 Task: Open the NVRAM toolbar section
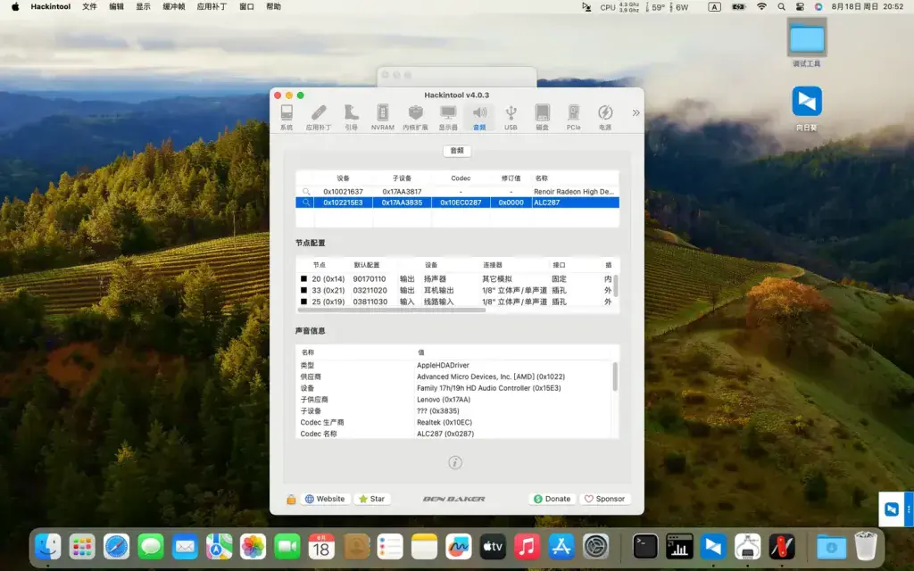(x=382, y=117)
